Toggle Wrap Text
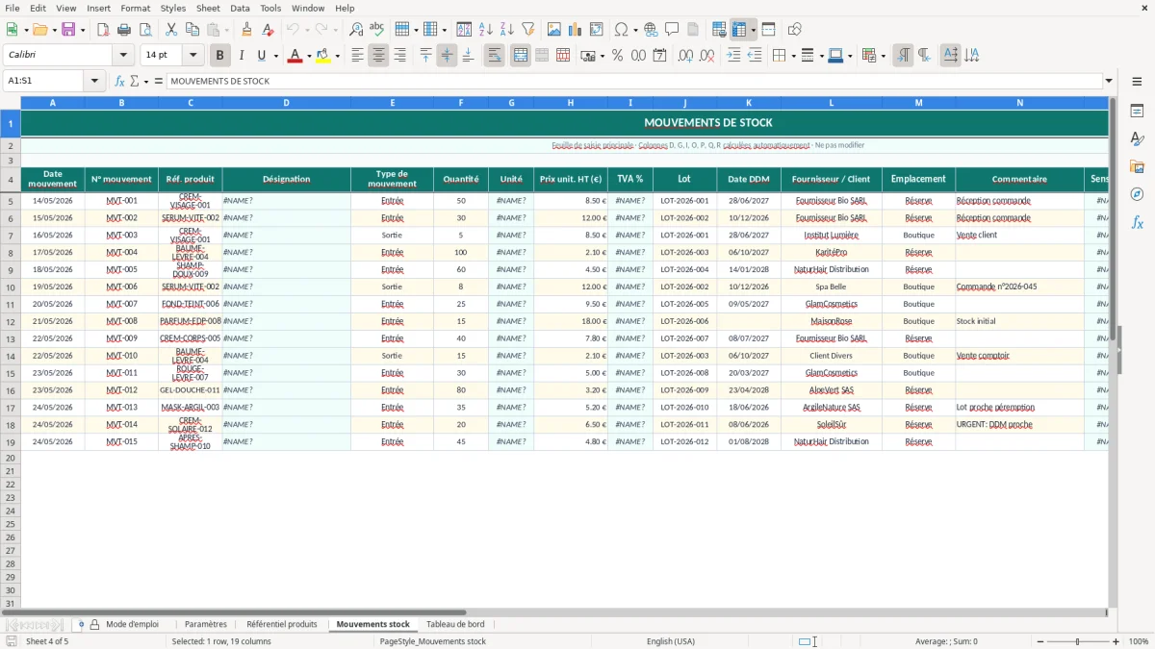1155x649 pixels. click(495, 56)
